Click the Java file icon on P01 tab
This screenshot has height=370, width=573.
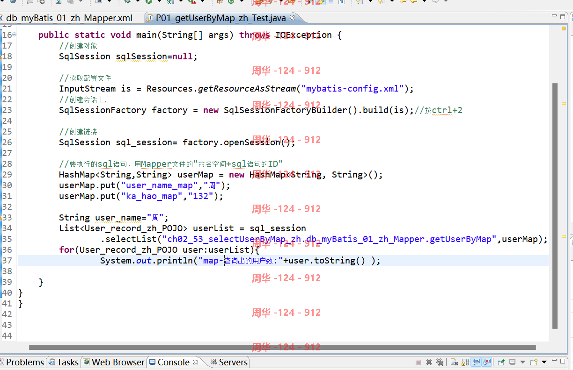pyautogui.click(x=150, y=18)
